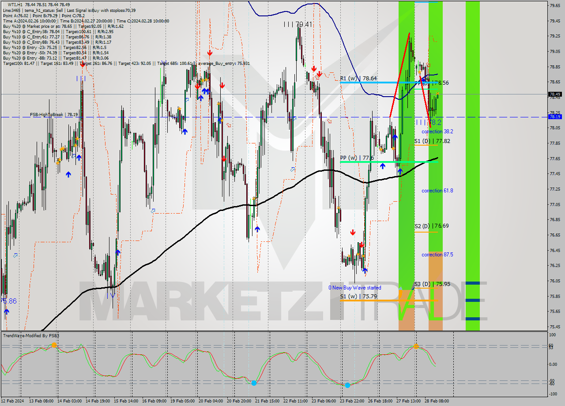Click the correction 61.8 label
This screenshot has height=406, width=565.
point(437,191)
